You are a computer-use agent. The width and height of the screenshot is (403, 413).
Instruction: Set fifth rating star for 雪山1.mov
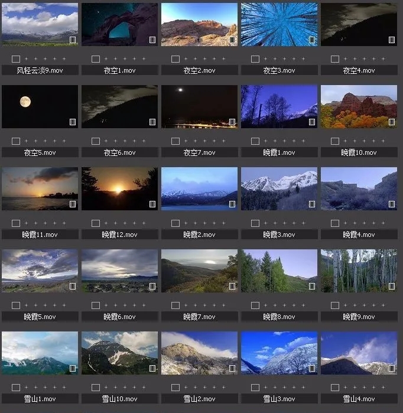coord(64,387)
